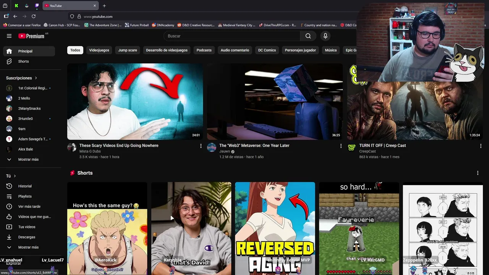Open DriveThruRPG.com bookmark
The height and width of the screenshot is (275, 489).
pyautogui.click(x=277, y=25)
